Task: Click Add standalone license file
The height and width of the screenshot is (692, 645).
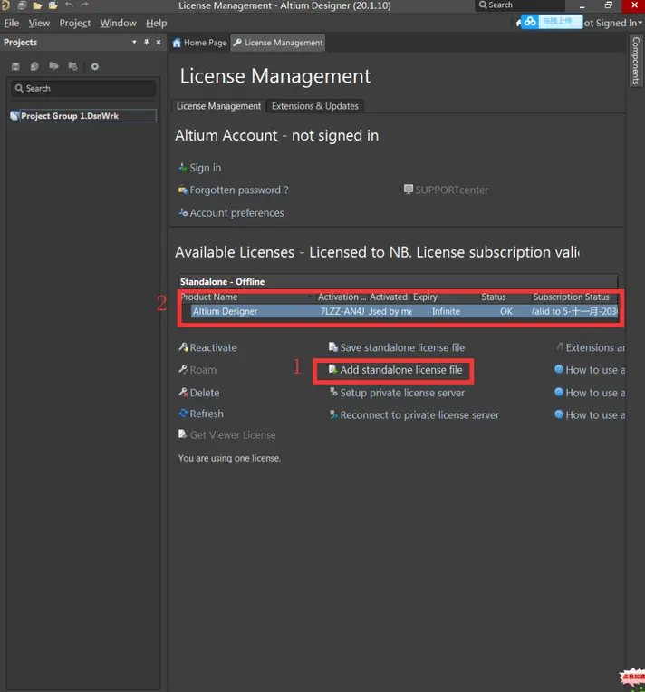Action: point(396,370)
